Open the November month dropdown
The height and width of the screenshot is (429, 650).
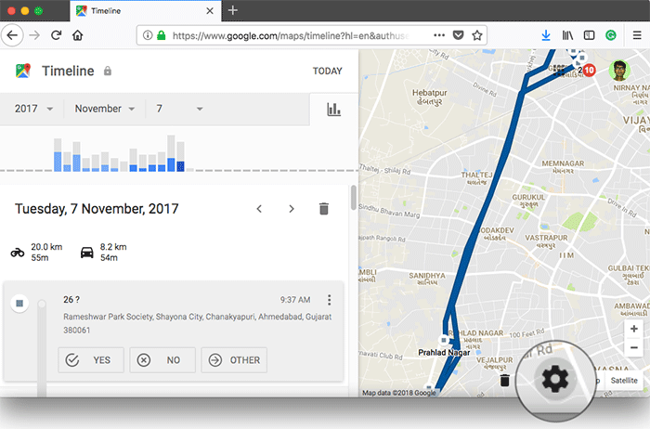tap(105, 109)
